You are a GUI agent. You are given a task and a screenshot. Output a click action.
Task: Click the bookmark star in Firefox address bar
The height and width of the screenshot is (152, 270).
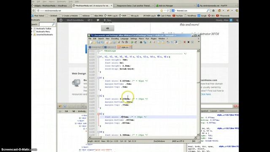(x=162, y=11)
